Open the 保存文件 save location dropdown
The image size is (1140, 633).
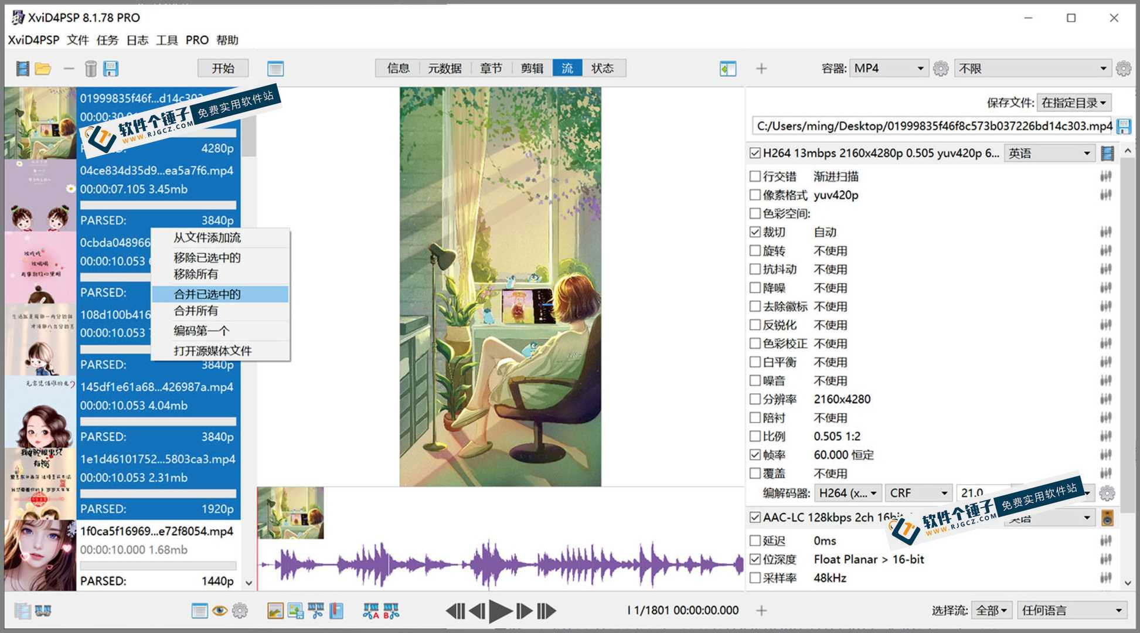tap(1074, 102)
